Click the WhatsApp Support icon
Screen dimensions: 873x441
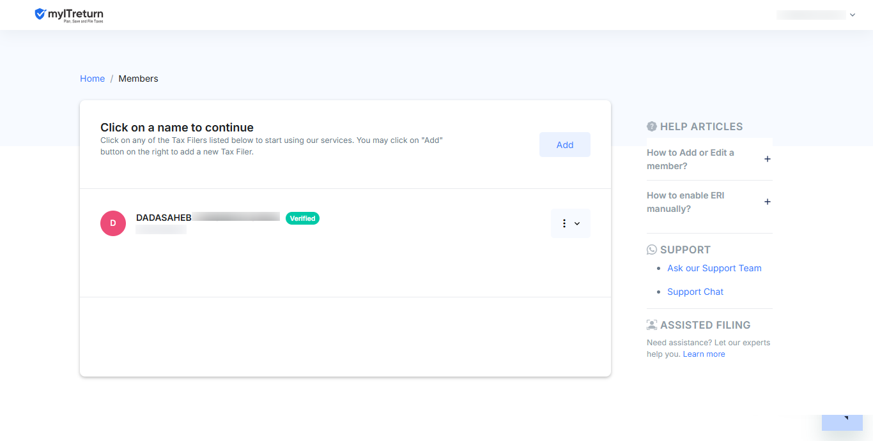pyautogui.click(x=652, y=250)
